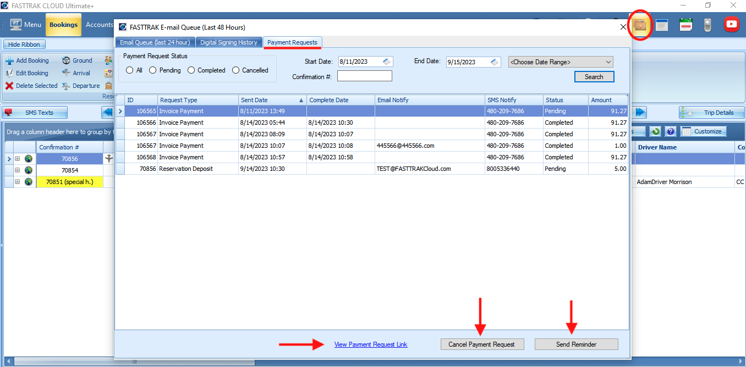This screenshot has height=367, width=746.
Task: Sort by the Amount column header
Action: tap(608, 100)
